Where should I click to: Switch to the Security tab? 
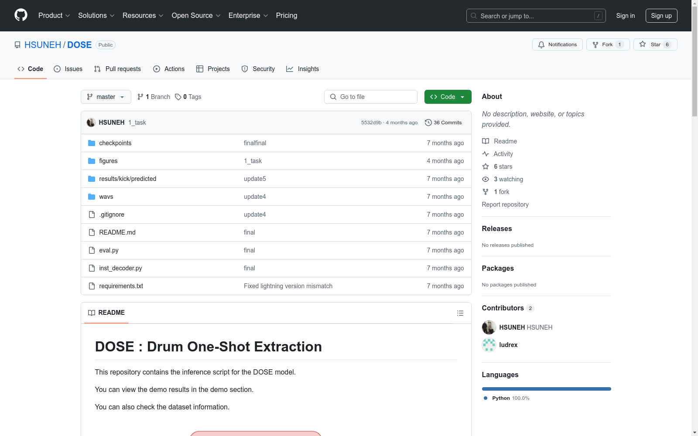point(258,69)
